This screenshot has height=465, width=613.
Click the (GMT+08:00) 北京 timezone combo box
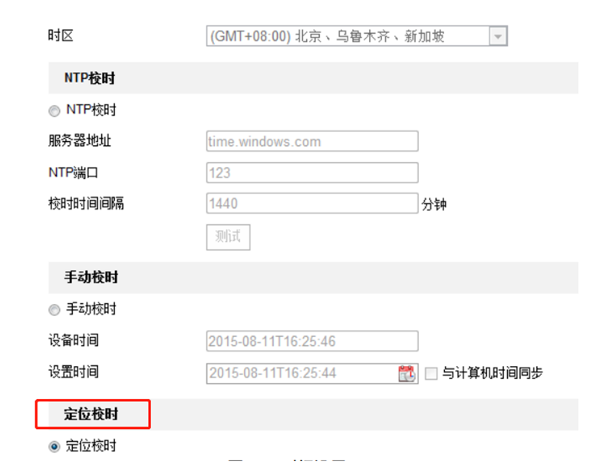click(x=348, y=36)
